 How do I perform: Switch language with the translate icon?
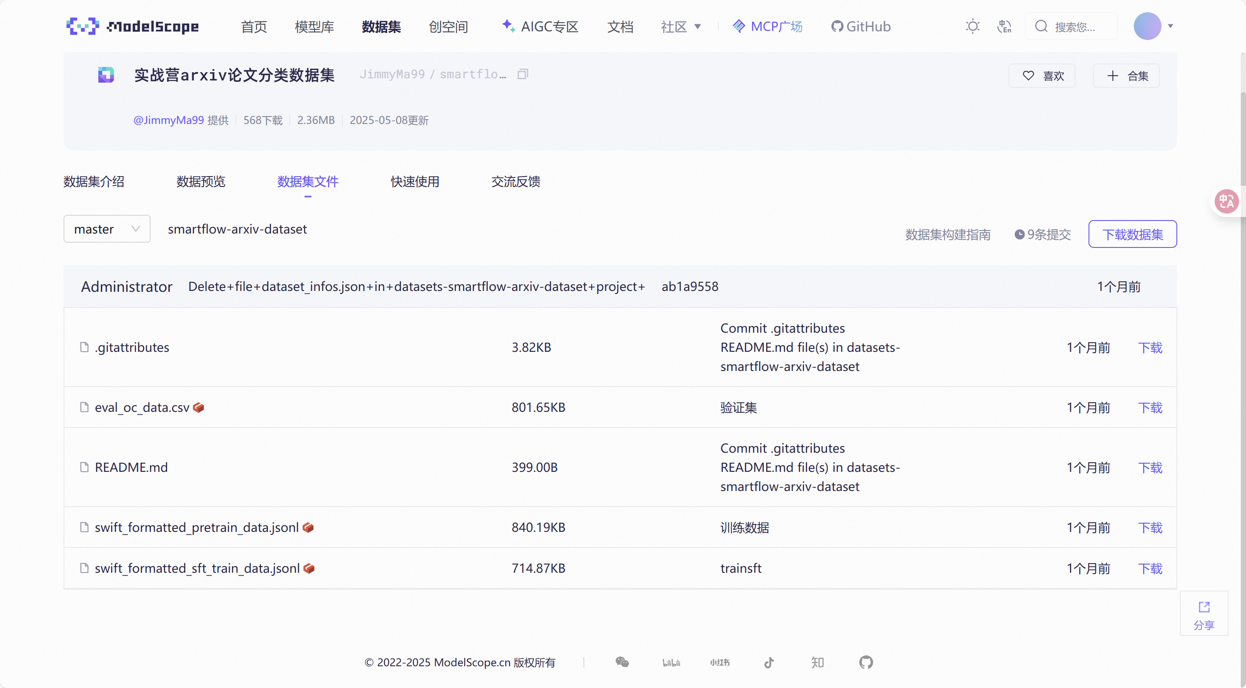point(1004,26)
